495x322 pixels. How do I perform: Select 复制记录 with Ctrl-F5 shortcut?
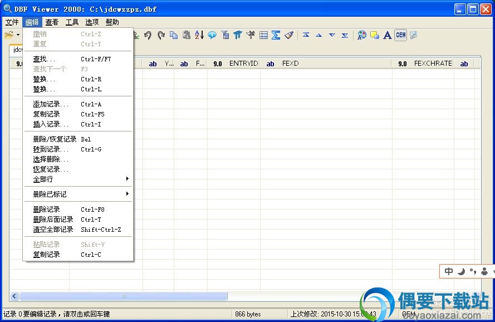tap(78, 114)
